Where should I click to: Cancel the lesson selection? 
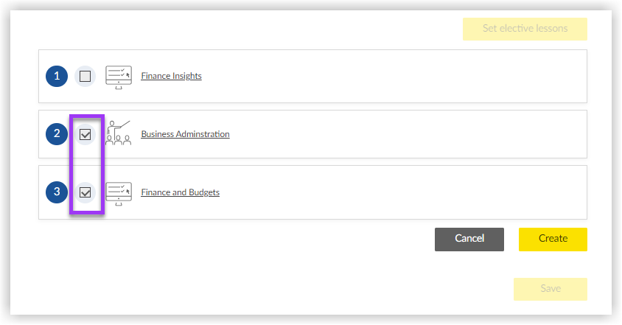click(469, 240)
